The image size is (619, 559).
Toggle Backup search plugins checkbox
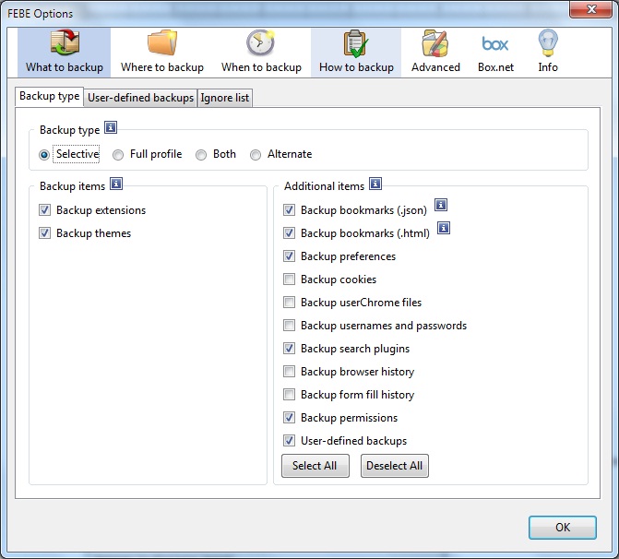coord(289,348)
